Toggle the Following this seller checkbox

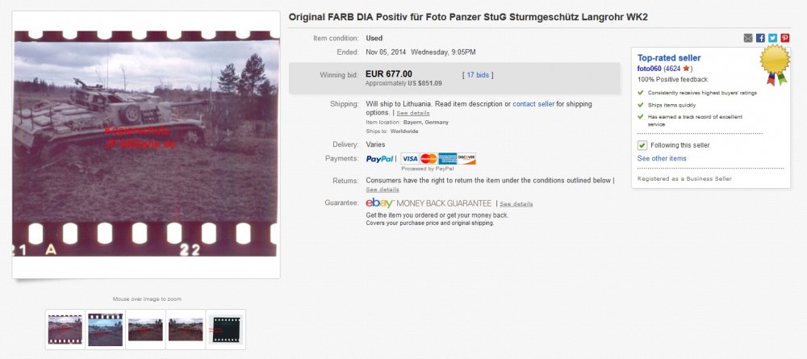point(642,145)
